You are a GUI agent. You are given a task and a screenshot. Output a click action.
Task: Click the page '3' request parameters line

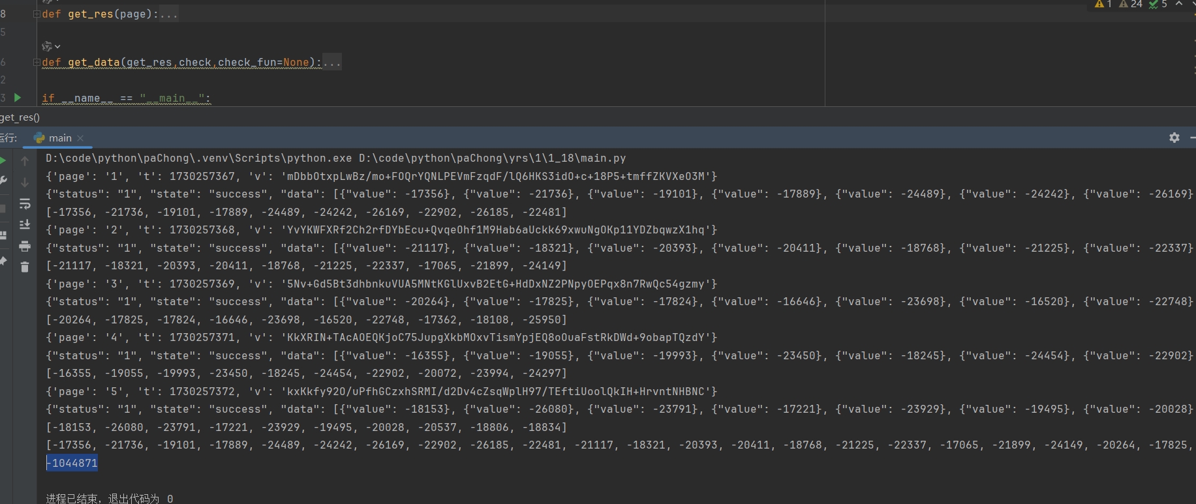(381, 284)
